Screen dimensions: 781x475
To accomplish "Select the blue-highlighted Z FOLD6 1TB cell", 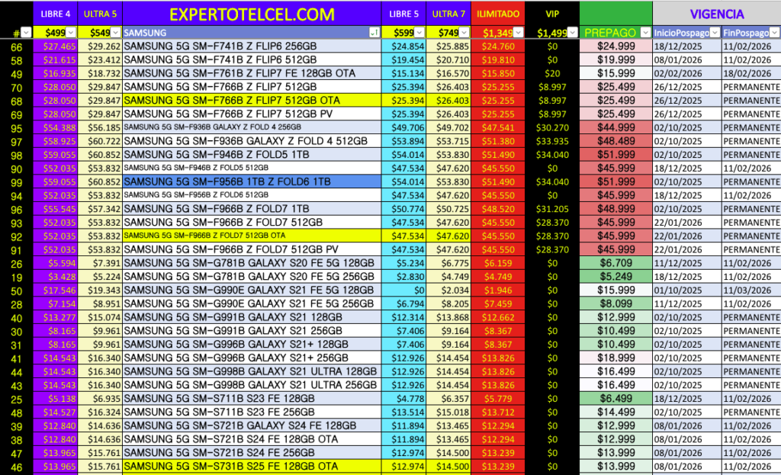I will 252,181.
